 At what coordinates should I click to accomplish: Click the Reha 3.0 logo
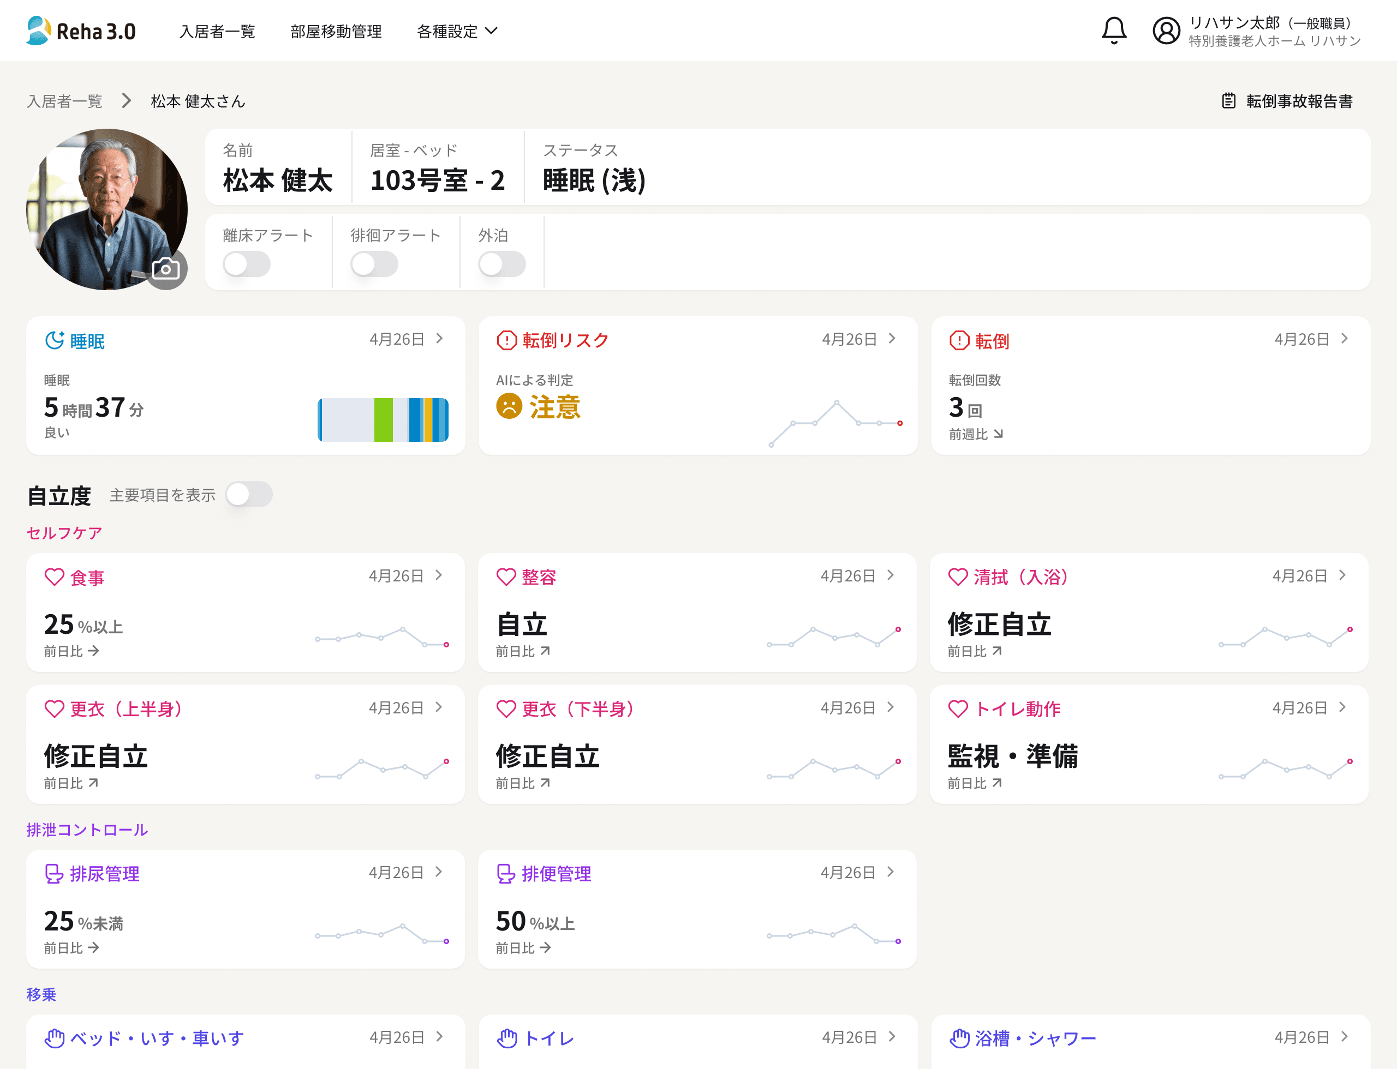(x=81, y=31)
